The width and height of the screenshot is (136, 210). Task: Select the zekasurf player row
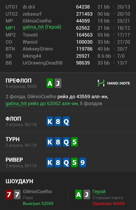[68, 14]
